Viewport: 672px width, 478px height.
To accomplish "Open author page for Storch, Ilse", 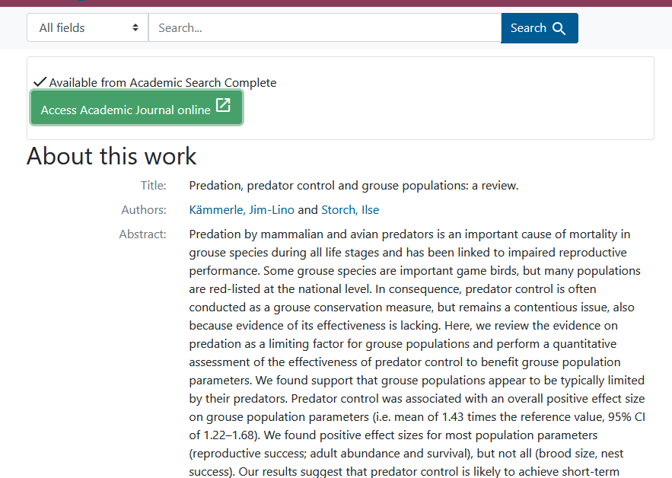I will pyautogui.click(x=349, y=209).
